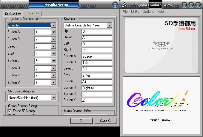Expand the joystick Start dropdown

point(53,53)
